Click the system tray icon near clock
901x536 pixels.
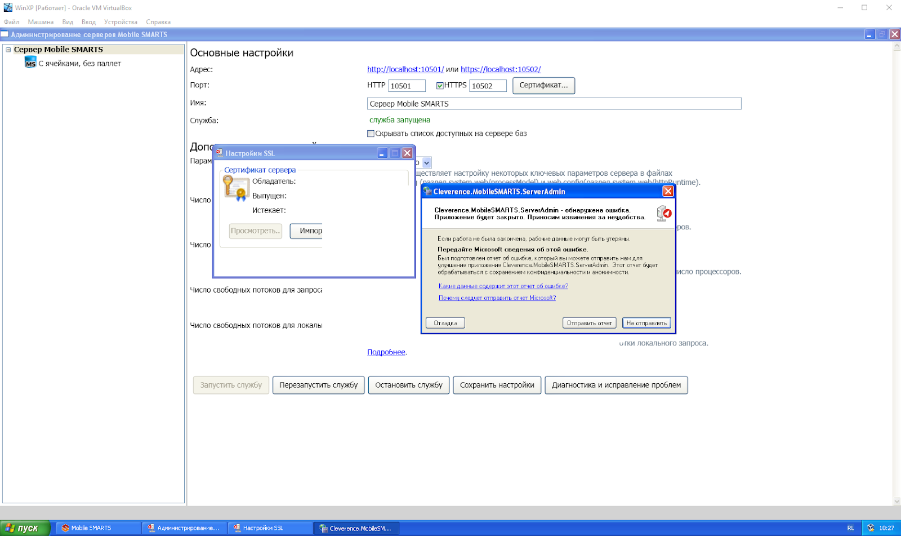coord(871,528)
